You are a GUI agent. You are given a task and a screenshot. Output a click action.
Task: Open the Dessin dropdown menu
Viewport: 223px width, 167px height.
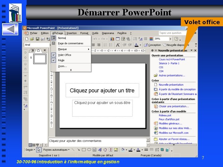30,150
